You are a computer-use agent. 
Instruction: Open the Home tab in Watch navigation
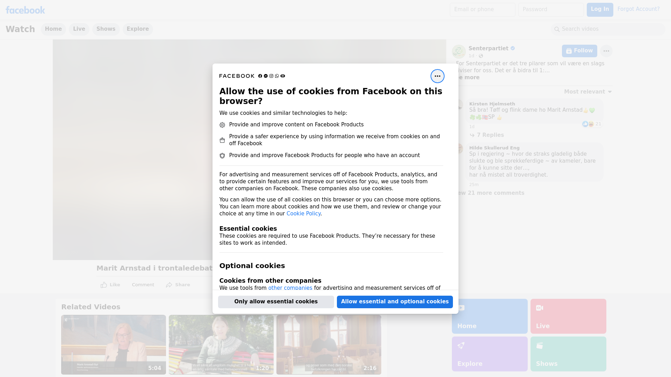[53, 29]
